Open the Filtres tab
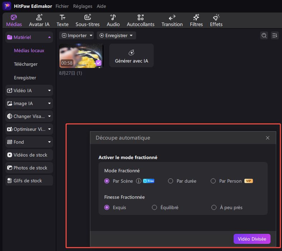The height and width of the screenshot is (251, 282). pyautogui.click(x=196, y=21)
